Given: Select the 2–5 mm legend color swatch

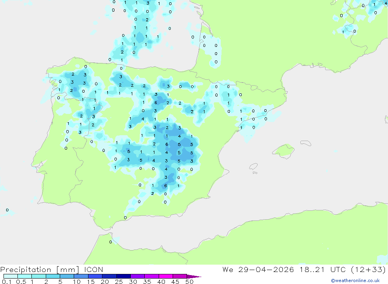Looking at the screenshot, I should tap(53, 276).
